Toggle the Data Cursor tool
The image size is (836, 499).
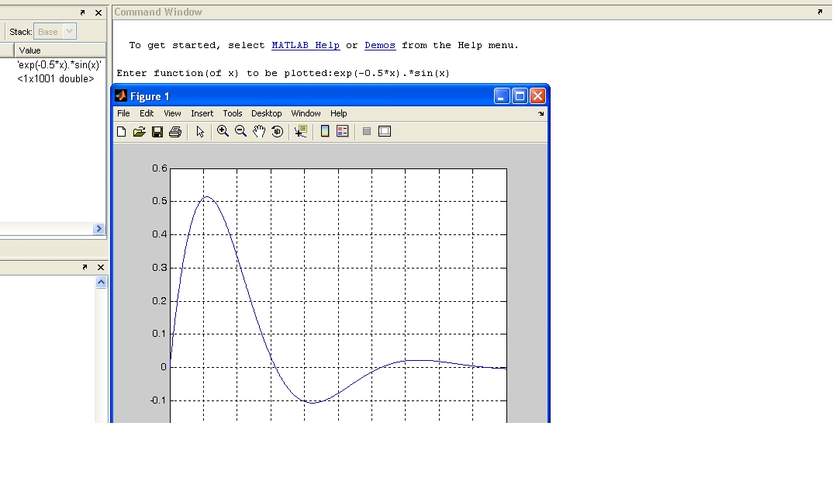pos(301,132)
